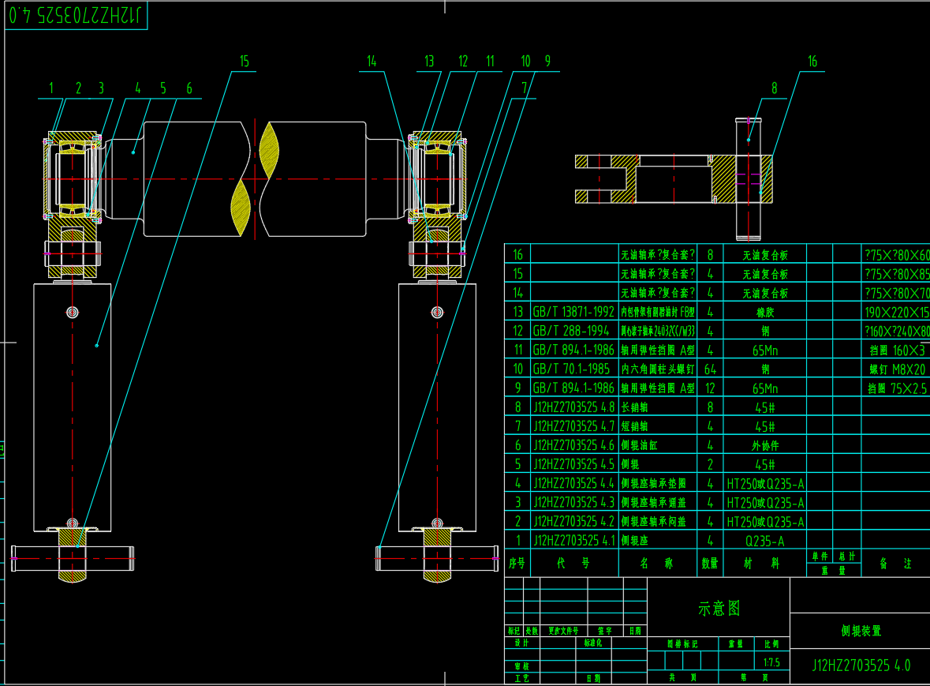
Task: Click the GB/T 13871-1992 standard cell
Action: [x=573, y=312]
